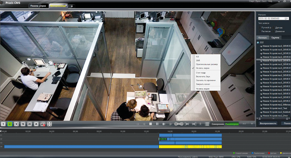
Task: Select 16:9 in the context menu
Action: 198,60
